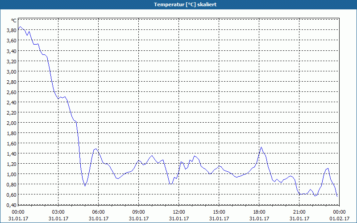Click the 21:00 time axis label
Viewport: 357px width, 223px height.
pyautogui.click(x=299, y=212)
